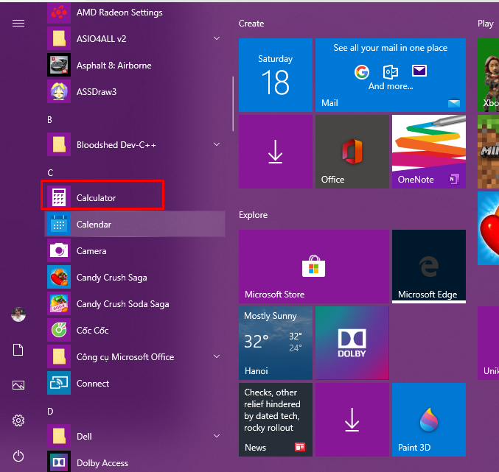Open the Camera app
Screen dimensions: 499x472
coord(135,251)
